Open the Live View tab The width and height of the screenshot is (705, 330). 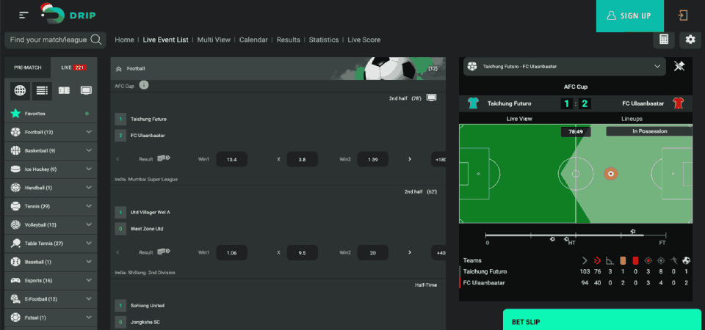tap(519, 119)
